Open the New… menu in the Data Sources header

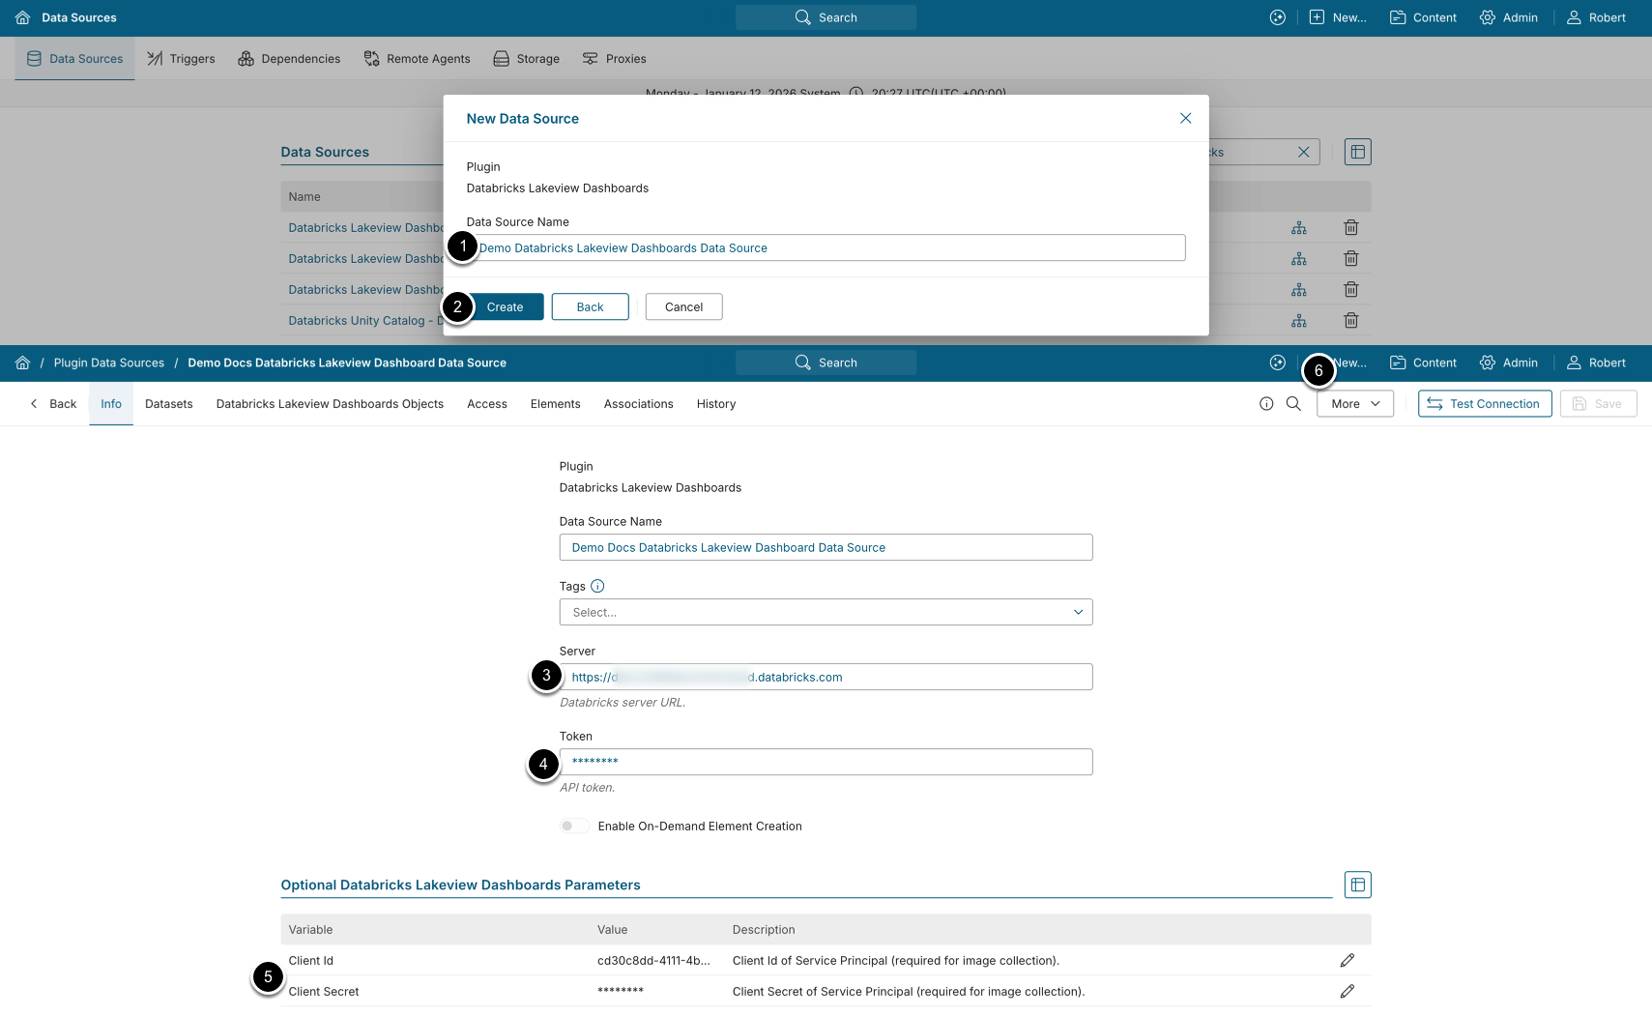click(1338, 17)
